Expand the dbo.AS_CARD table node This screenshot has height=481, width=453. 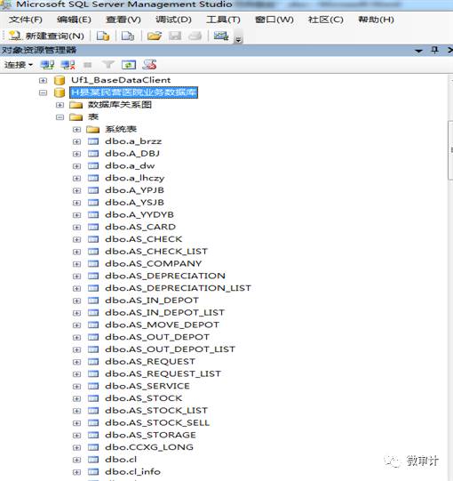[x=76, y=228]
